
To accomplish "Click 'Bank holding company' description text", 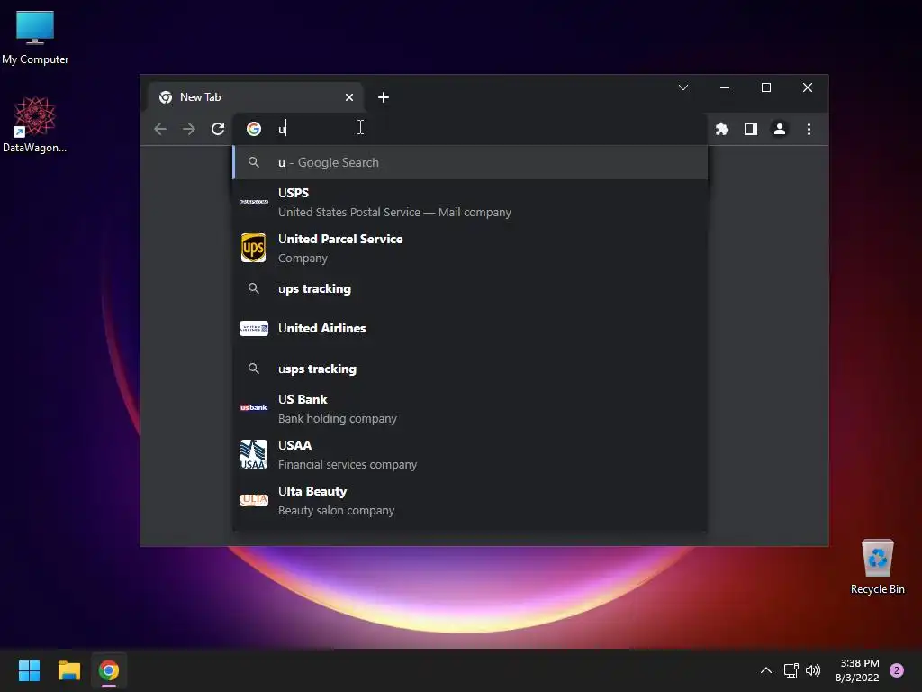I will pyautogui.click(x=338, y=419).
